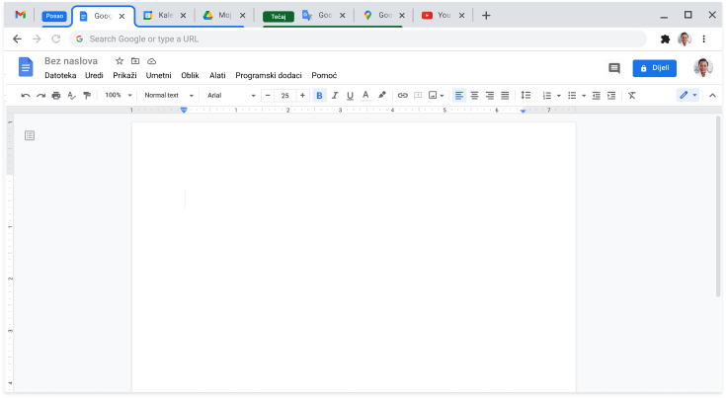
Task: Open the Docs account avatar
Action: coord(703,67)
